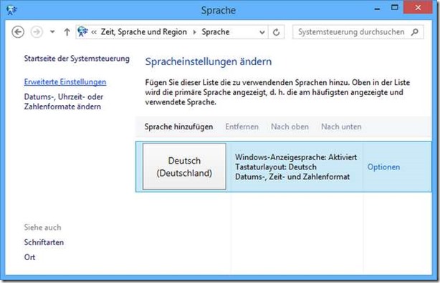The width and height of the screenshot is (440, 283).
Task: Go up one level with the Up arrow
Action: 67,32
